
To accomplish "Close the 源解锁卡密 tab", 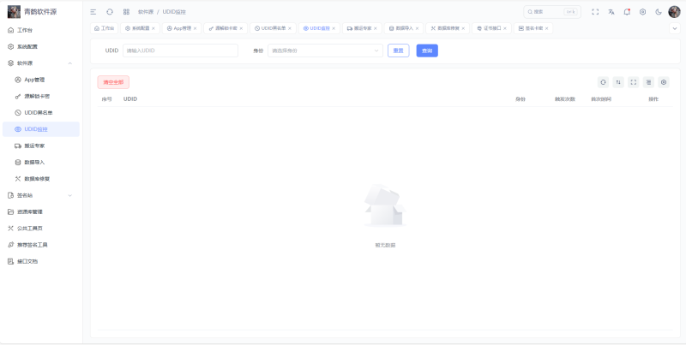I will 241,28.
